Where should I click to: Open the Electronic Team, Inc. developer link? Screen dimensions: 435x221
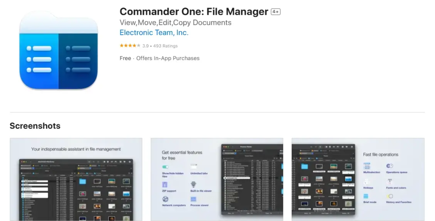[x=154, y=33]
